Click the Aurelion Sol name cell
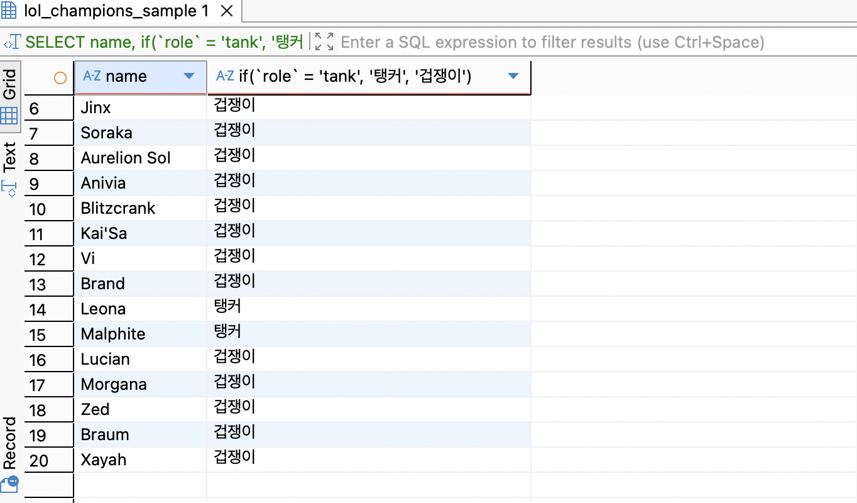 pyautogui.click(x=141, y=158)
